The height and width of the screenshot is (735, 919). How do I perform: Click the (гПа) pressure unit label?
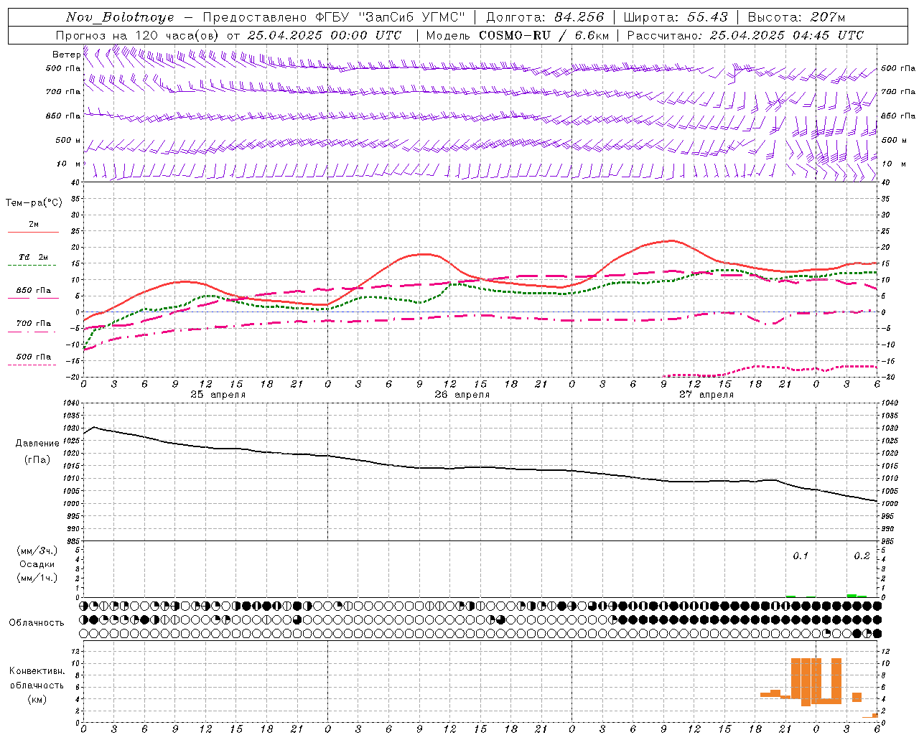37,459
